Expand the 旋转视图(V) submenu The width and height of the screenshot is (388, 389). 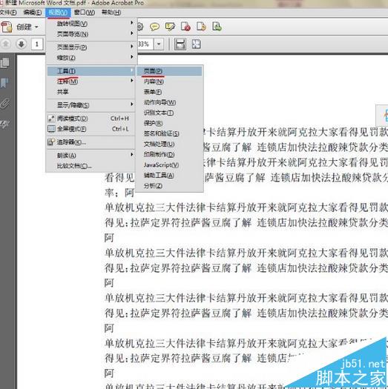point(91,23)
